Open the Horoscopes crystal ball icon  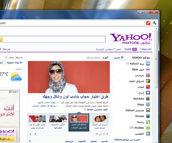(x=148, y=93)
